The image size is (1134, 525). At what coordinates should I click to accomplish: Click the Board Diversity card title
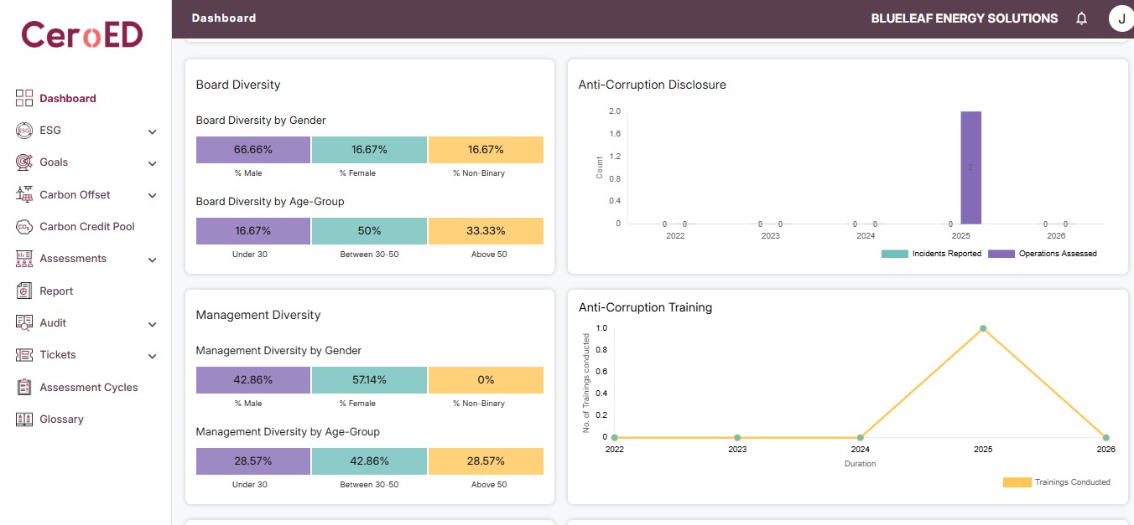point(238,85)
